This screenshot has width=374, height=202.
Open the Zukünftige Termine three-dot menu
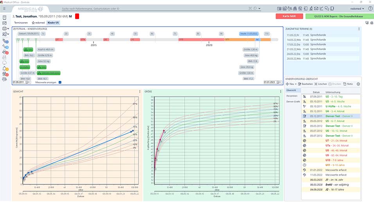[359, 29]
